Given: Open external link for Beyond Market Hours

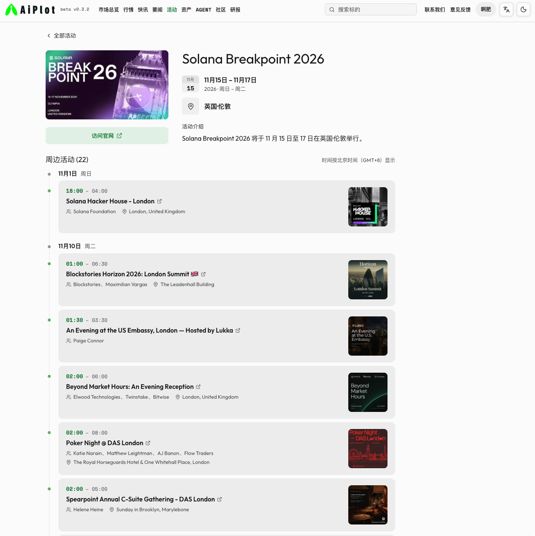Looking at the screenshot, I should click(198, 387).
